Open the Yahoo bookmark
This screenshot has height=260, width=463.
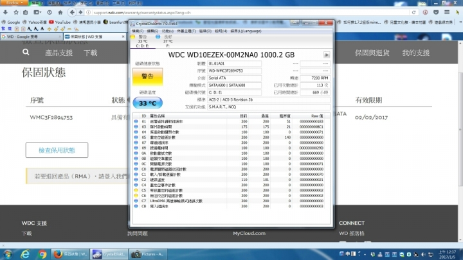click(x=35, y=22)
